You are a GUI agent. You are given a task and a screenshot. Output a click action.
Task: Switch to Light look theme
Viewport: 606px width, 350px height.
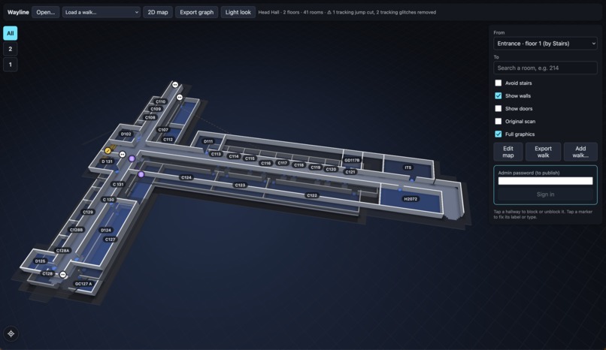pos(238,12)
